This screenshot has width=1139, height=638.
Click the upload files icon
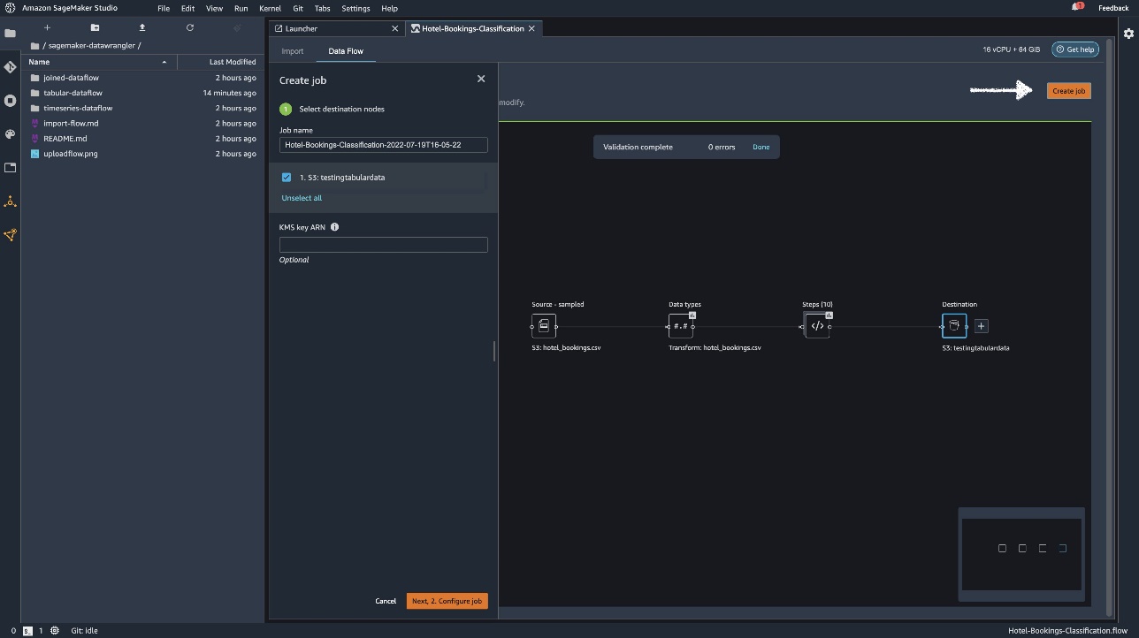click(x=141, y=27)
